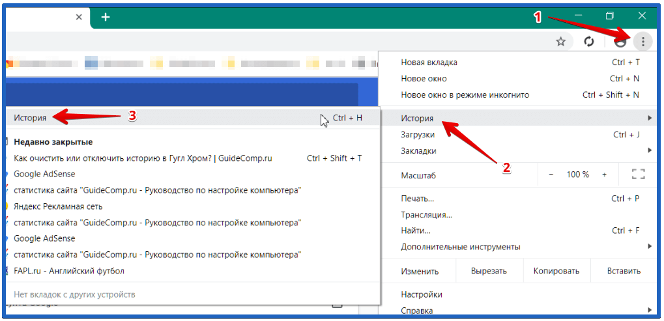Expand Дополнительные инструменты submenu arrow
This screenshot has width=664, height=321.
pyautogui.click(x=650, y=246)
